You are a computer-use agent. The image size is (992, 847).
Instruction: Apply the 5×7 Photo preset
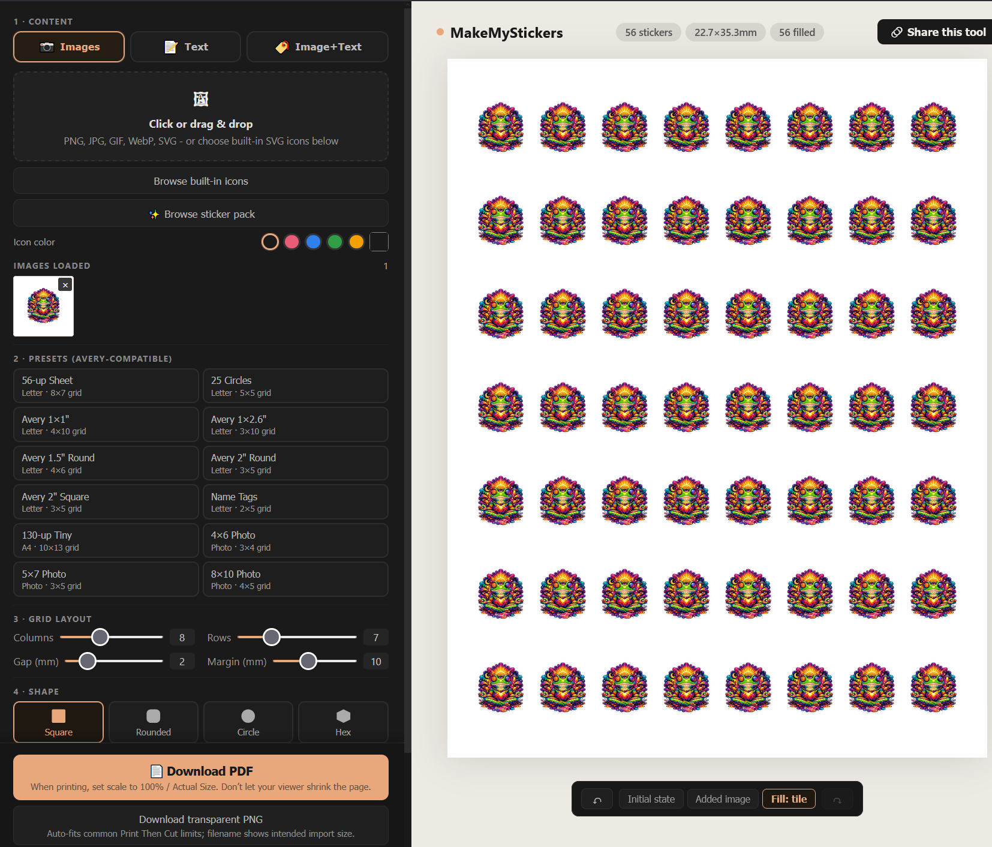(106, 579)
